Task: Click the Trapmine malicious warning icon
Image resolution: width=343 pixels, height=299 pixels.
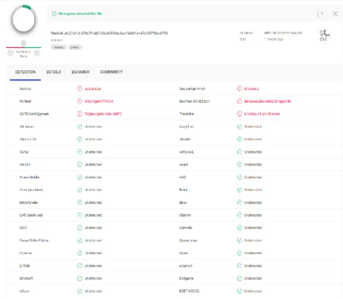Action: (x=239, y=114)
